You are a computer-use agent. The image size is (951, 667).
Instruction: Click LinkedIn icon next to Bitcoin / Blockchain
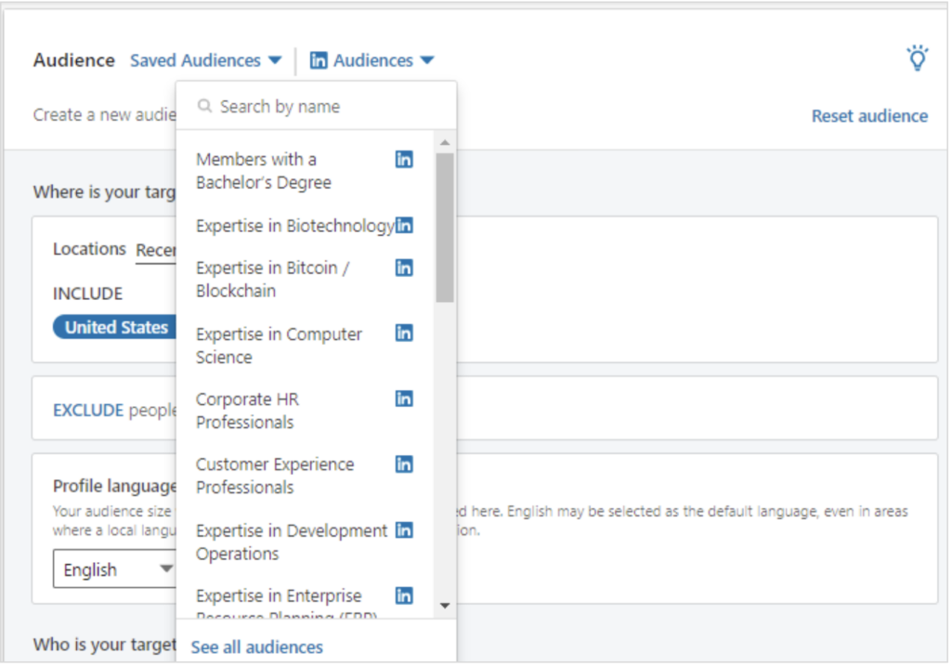point(404,268)
